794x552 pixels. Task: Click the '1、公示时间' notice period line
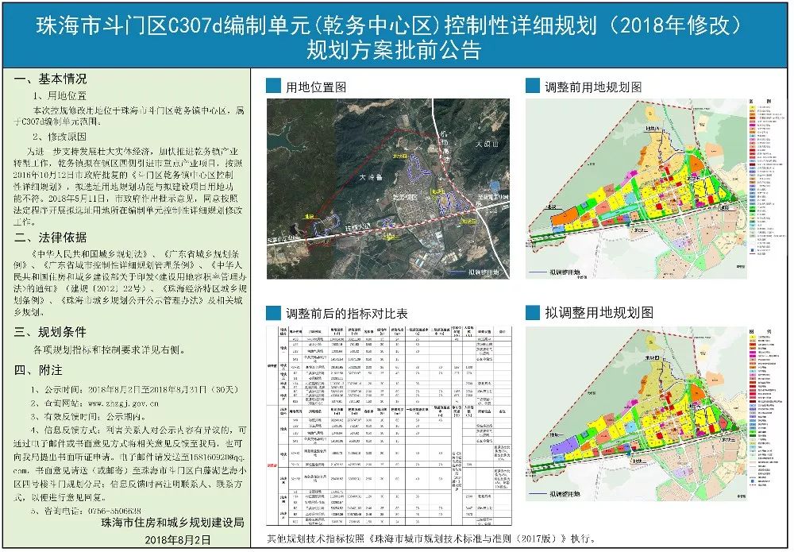coord(134,389)
